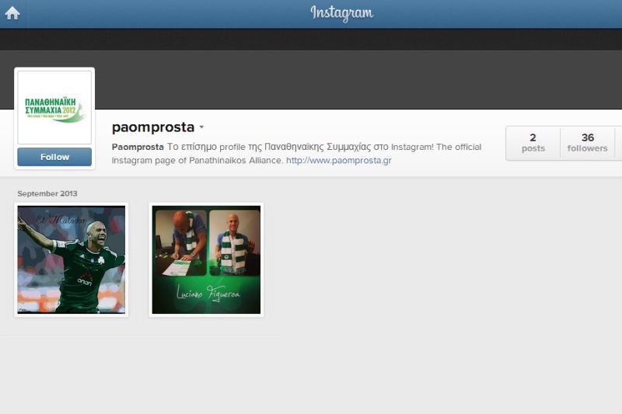Screen dimensions: 622x414
Task: Open the Panathinaiki Symmachia 2012 profile picture
Action: 54,108
